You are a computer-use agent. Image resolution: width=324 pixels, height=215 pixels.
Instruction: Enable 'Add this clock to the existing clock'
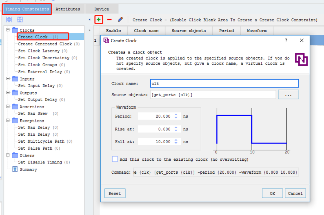pyautogui.click(x=115, y=159)
